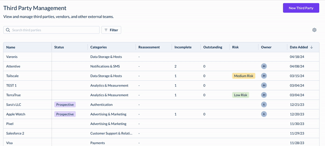
Task: Open the TEST 1 third party
Action: click(x=11, y=85)
